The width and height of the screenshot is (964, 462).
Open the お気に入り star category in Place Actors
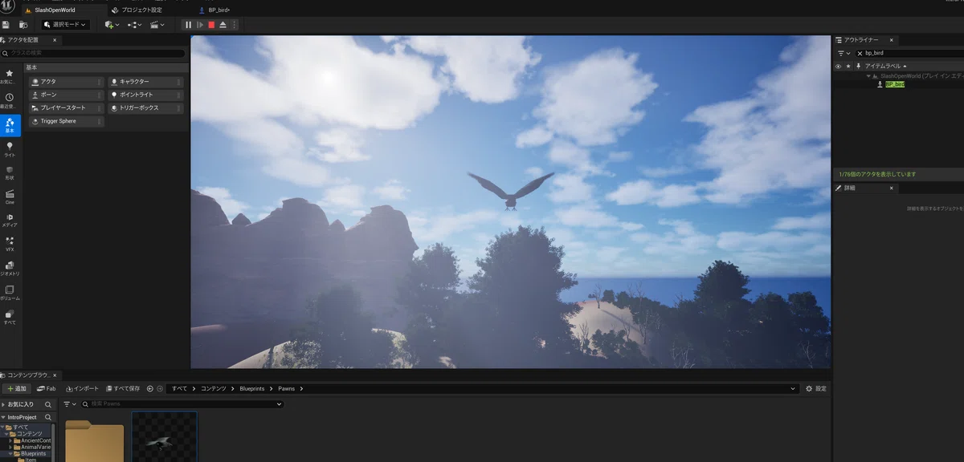tap(10, 76)
